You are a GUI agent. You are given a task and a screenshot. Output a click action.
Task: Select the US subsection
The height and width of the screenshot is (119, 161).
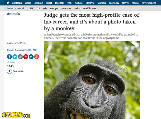(x=38, y=8)
